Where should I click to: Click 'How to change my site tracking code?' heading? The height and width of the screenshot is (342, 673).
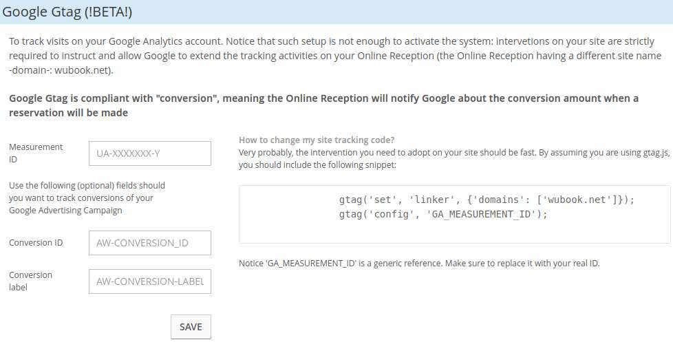[317, 140]
